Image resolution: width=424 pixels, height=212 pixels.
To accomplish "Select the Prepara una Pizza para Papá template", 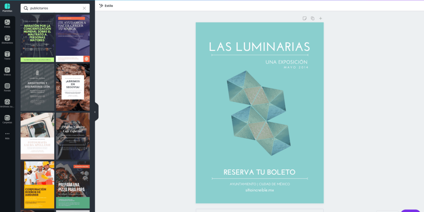I will 73,185.
